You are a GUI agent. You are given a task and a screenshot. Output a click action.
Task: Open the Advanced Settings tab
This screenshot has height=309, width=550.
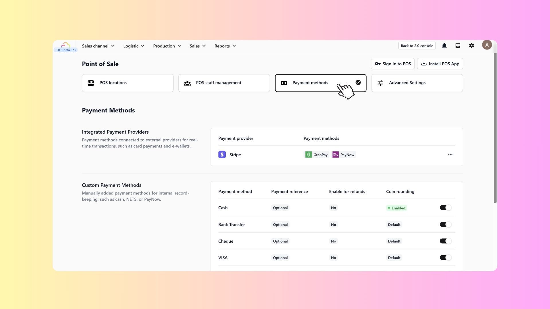tap(417, 83)
